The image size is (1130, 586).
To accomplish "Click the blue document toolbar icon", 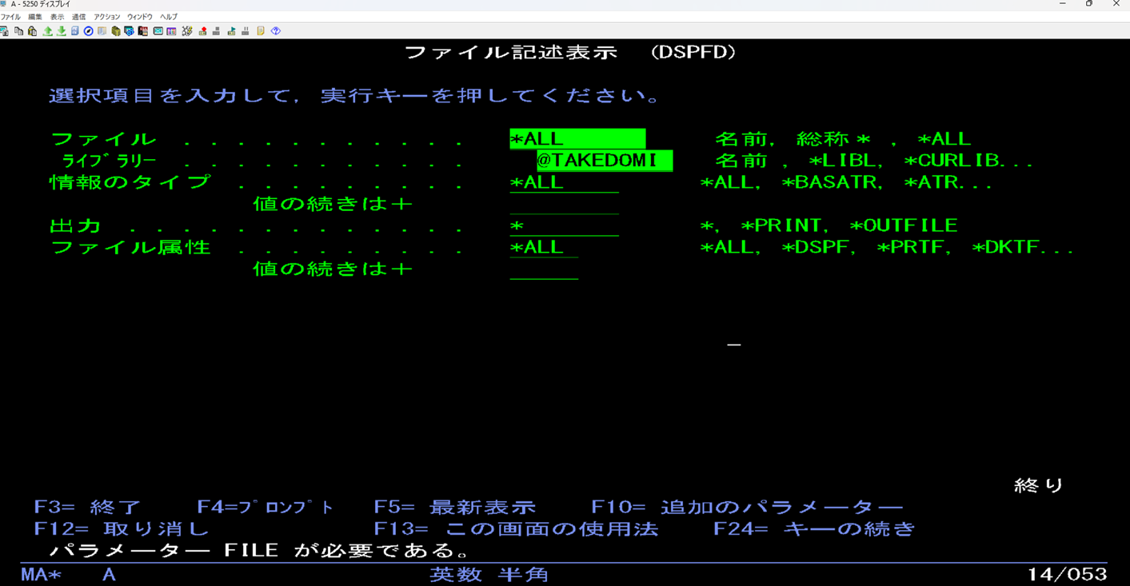I will 74,31.
